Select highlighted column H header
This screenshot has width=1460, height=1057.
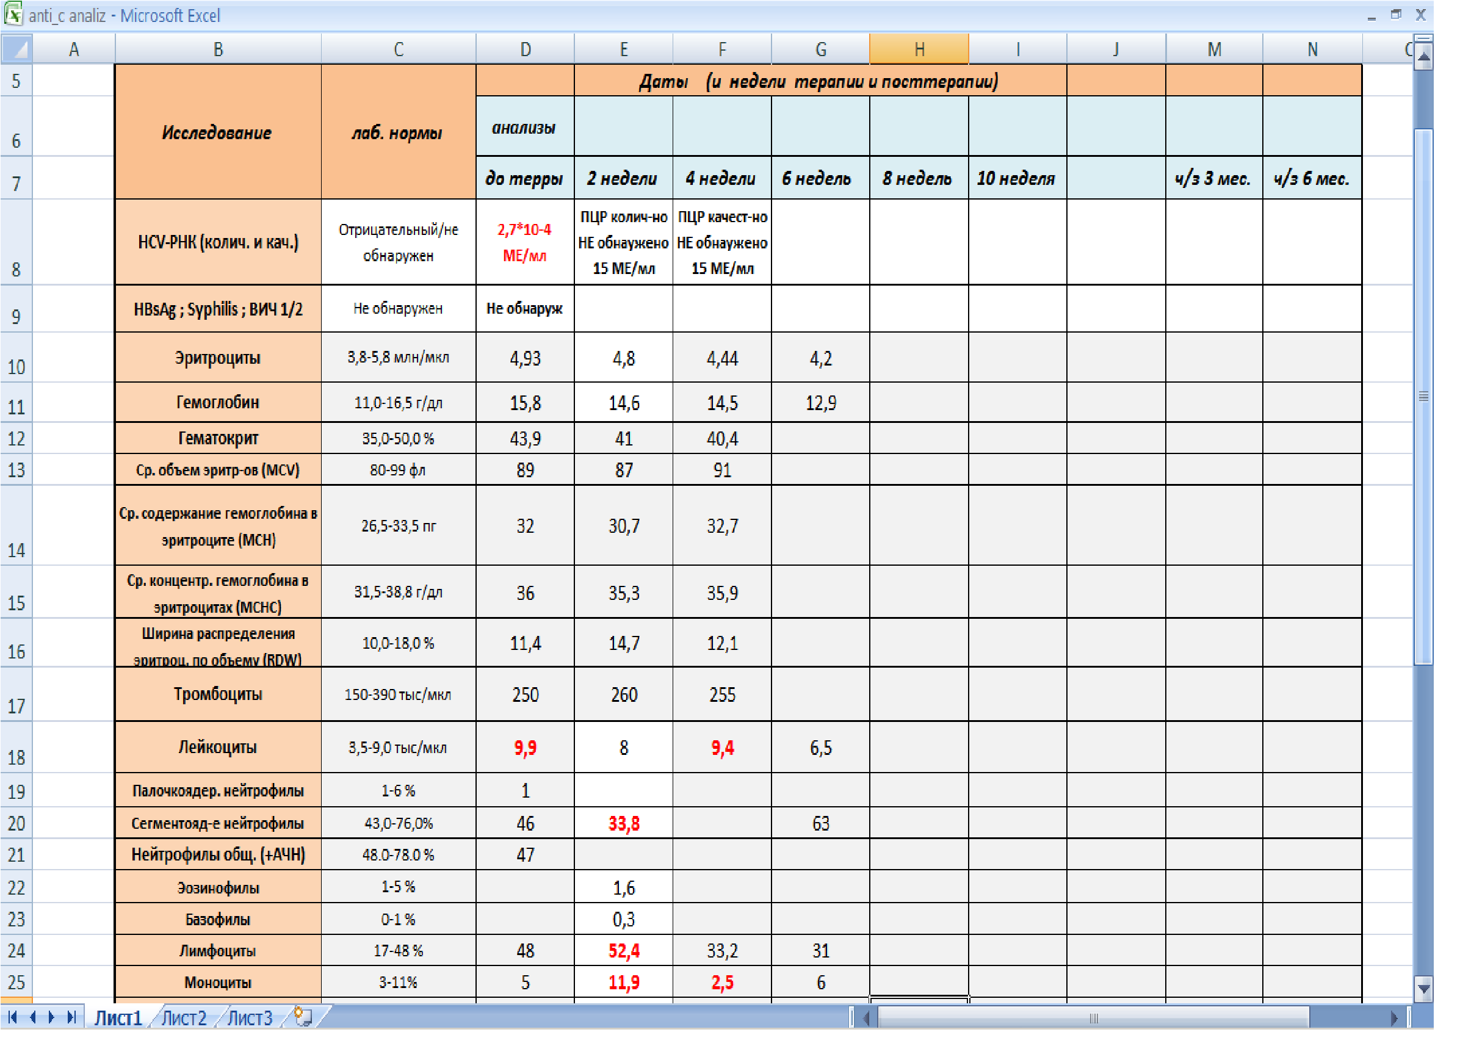click(919, 49)
